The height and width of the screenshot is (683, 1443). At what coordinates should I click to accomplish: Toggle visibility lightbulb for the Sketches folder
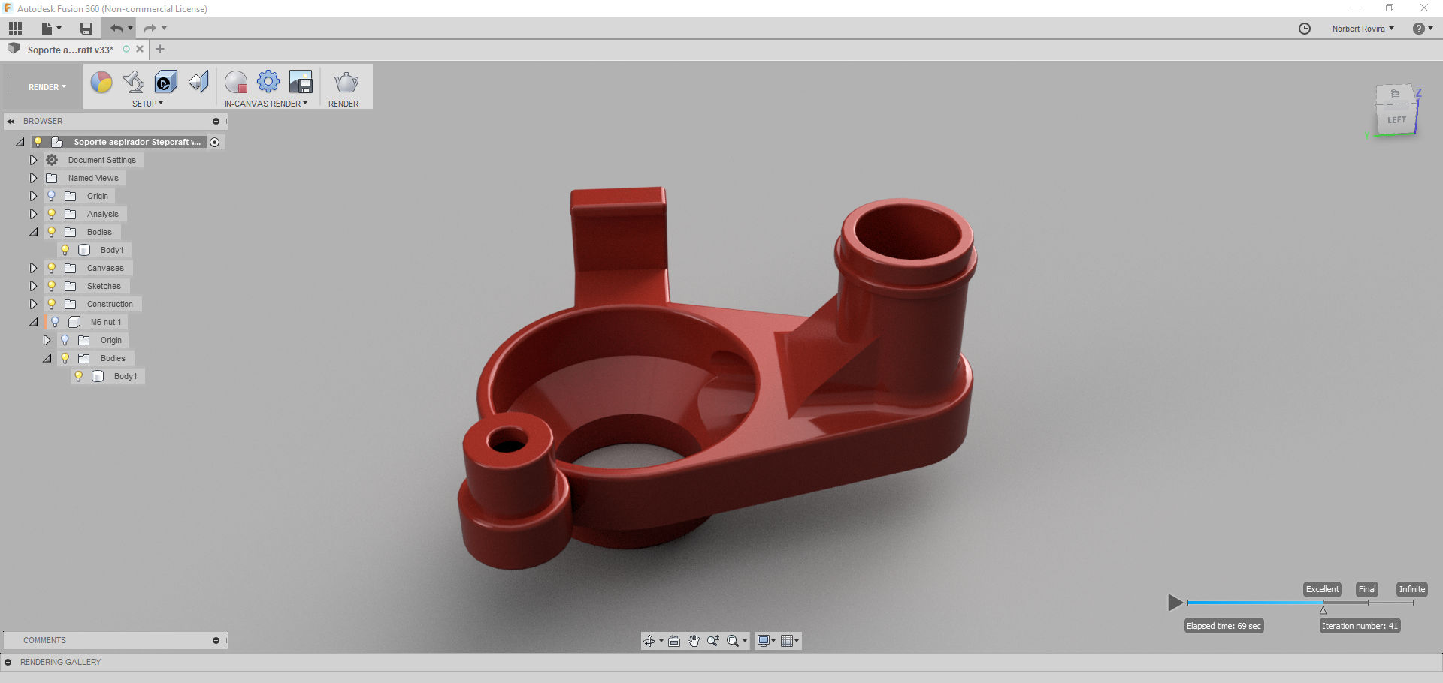pyautogui.click(x=52, y=286)
